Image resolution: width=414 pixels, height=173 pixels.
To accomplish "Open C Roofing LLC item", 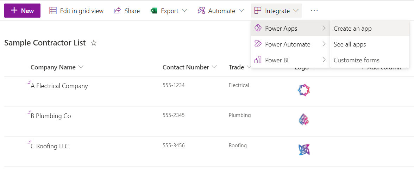I will click(50, 146).
